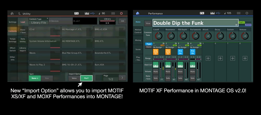Screen dimensions: 261x115
Task: Toggle Arp On for part 3
Action: [180, 52]
